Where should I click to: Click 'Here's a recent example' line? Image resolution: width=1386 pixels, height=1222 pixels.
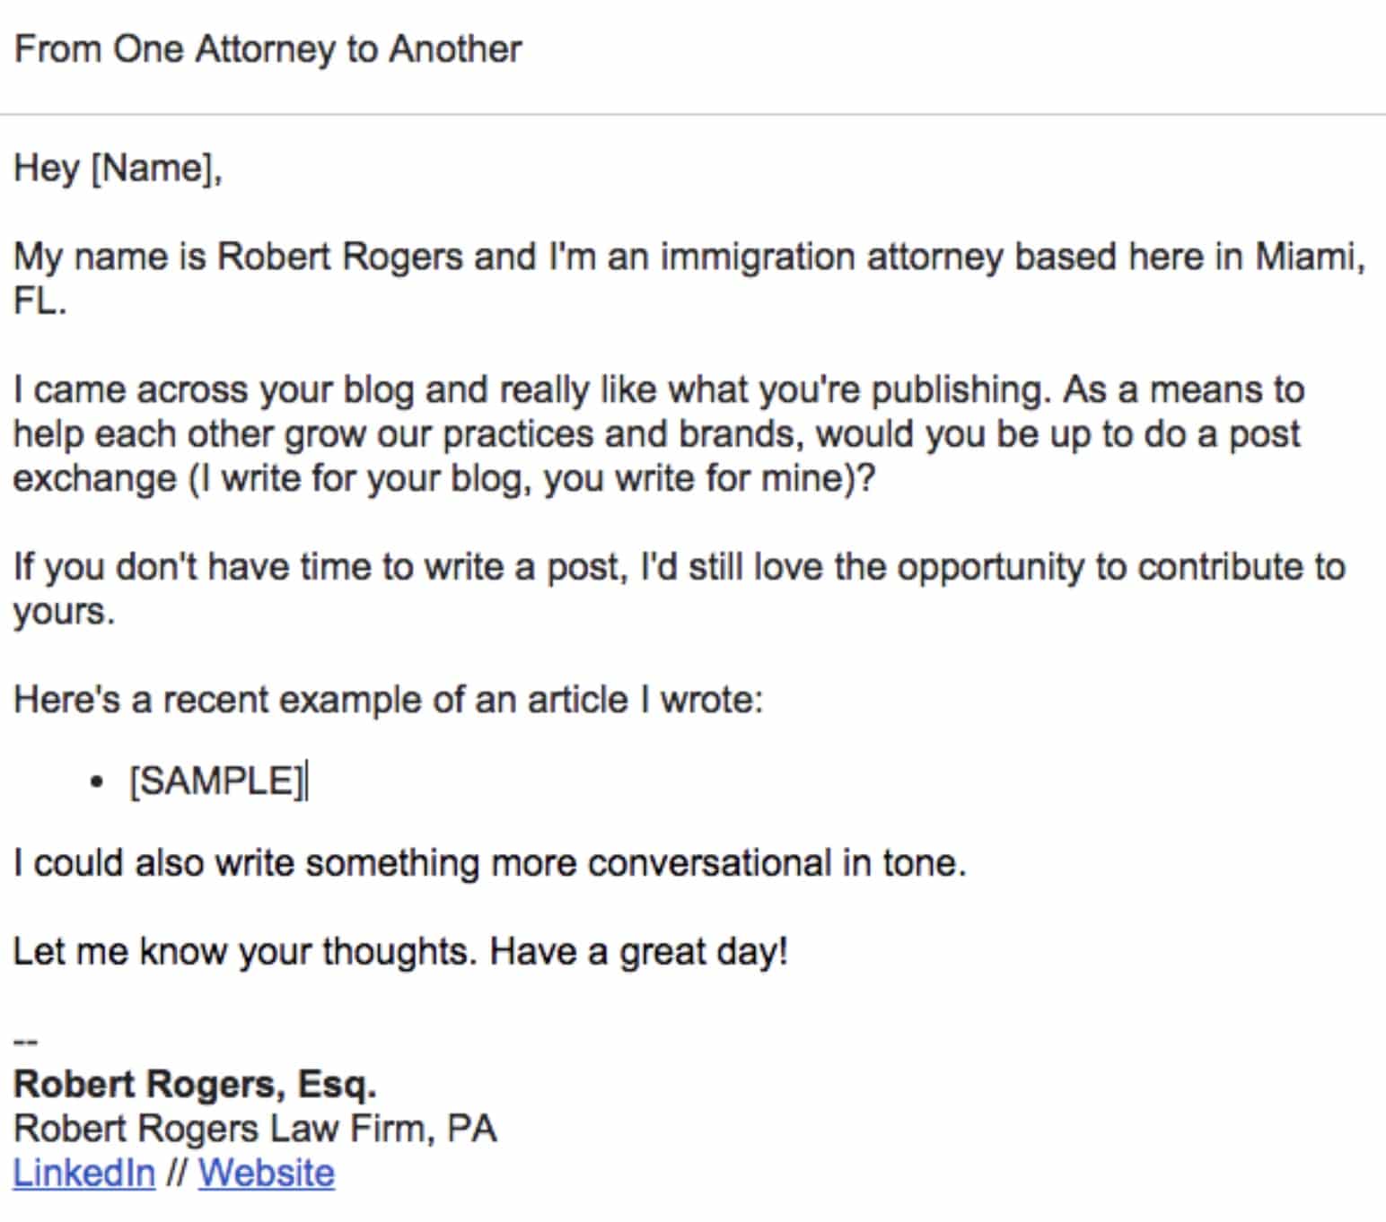click(388, 700)
